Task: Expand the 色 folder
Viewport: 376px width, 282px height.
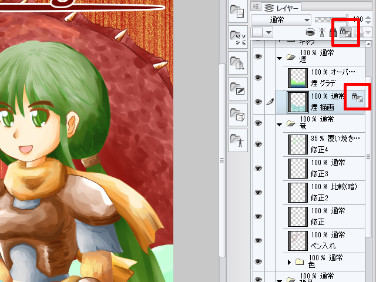Action: point(289,263)
